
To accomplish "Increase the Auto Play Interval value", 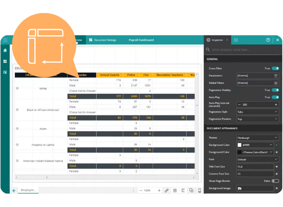I will 276,105.
